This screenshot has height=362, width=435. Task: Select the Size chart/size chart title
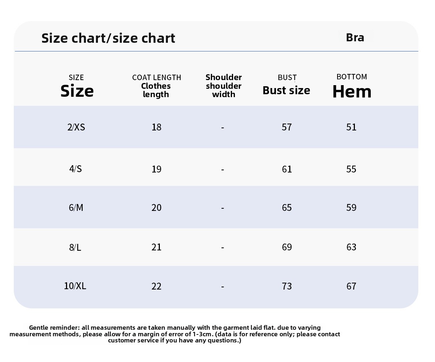[108, 38]
